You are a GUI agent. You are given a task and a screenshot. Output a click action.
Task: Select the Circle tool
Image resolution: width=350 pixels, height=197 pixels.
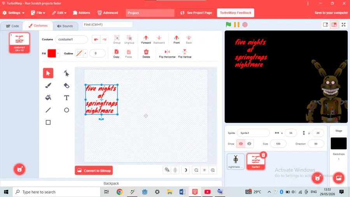coord(66,110)
